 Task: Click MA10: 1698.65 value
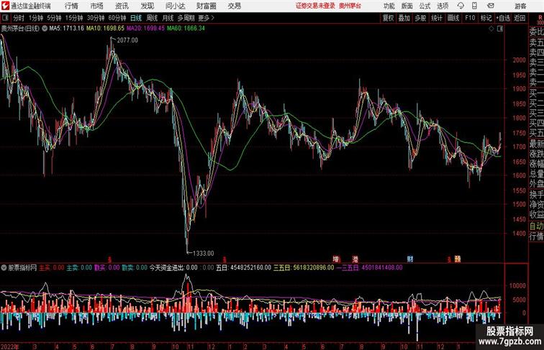tap(105, 29)
